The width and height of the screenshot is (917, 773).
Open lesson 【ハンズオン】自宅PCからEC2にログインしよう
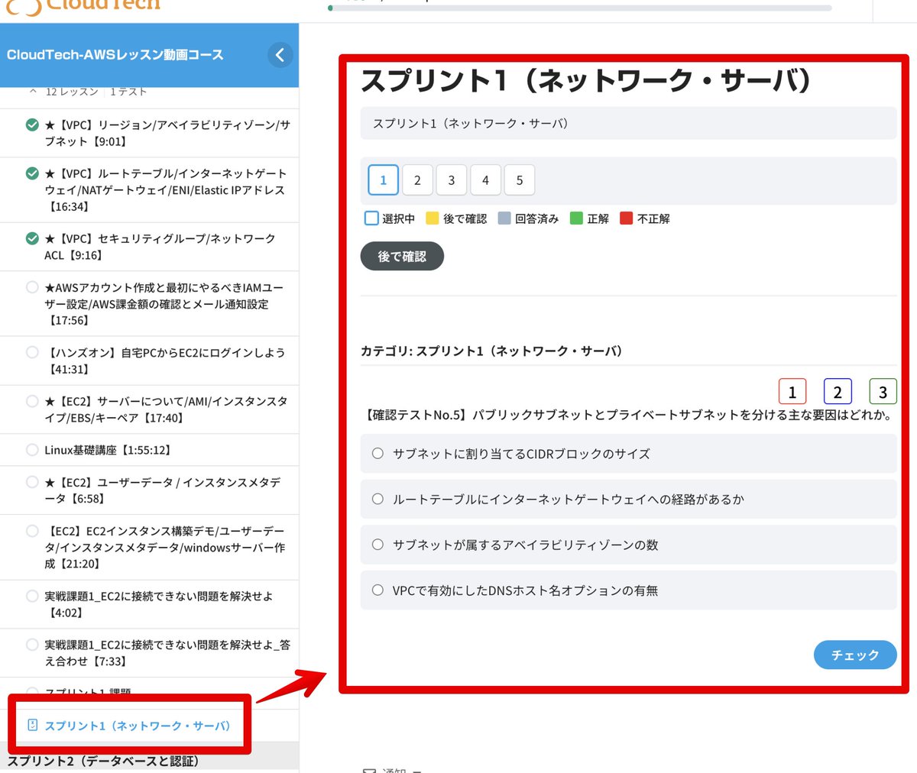tap(164, 361)
